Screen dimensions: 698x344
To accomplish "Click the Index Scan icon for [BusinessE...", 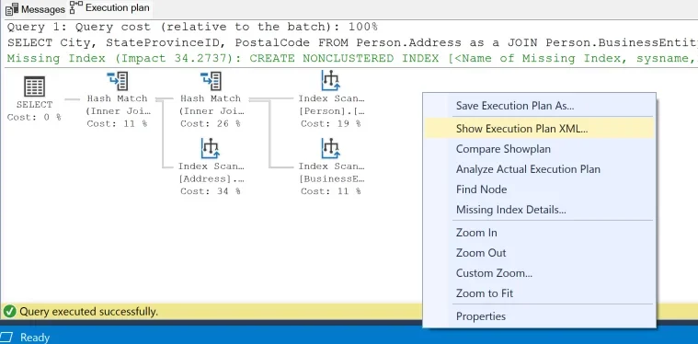I will [x=331, y=148].
